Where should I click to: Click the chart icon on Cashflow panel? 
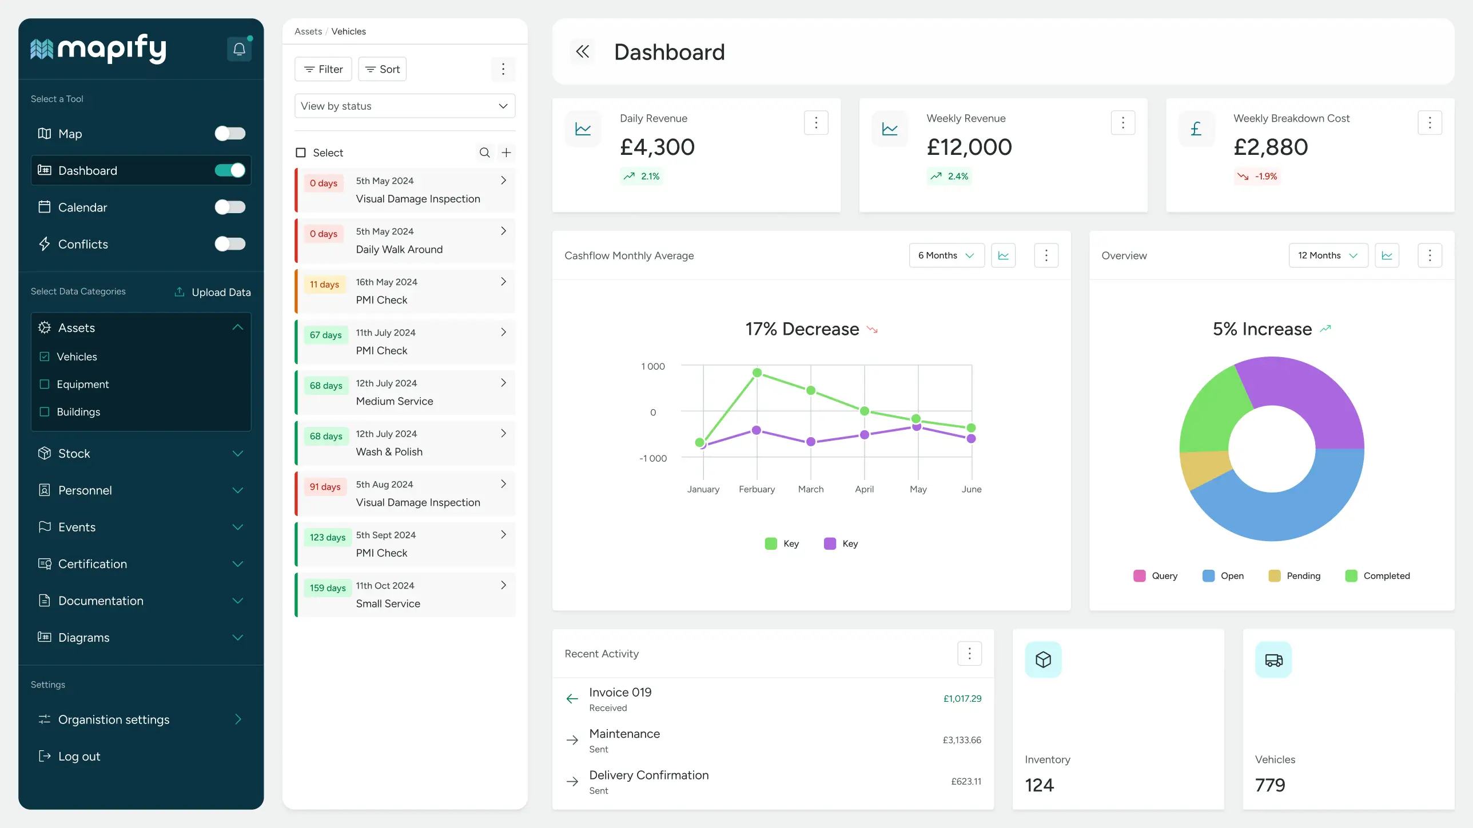click(x=1004, y=255)
